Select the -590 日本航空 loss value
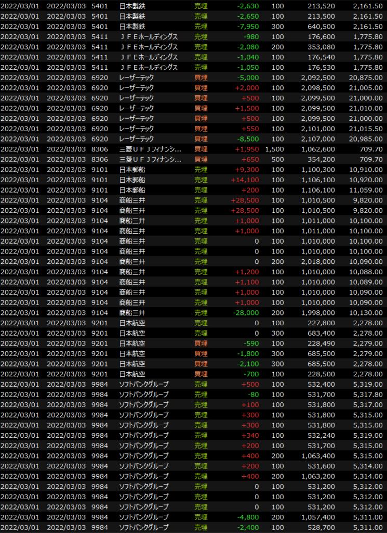Viewport: 387px width, 533px height. (250, 343)
